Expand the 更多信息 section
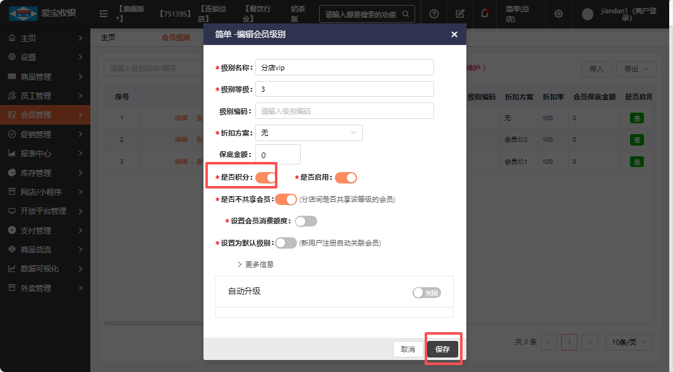Screen dimensions: 673x372 [x=255, y=264]
